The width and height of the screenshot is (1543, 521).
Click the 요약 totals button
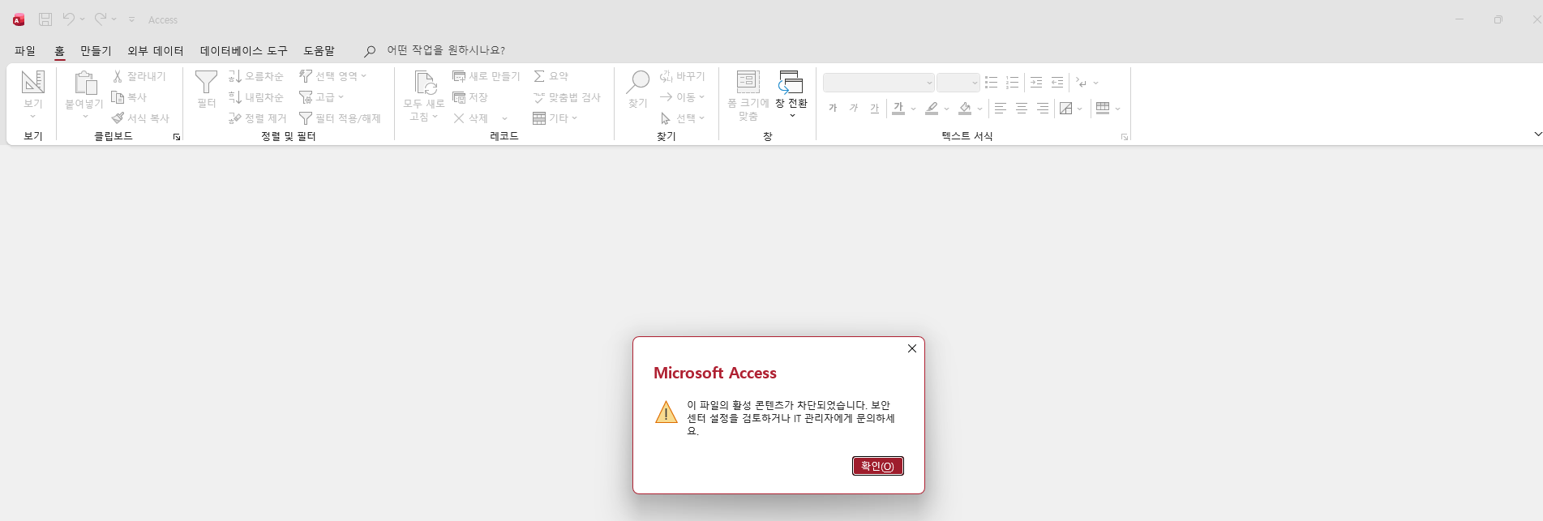[551, 76]
